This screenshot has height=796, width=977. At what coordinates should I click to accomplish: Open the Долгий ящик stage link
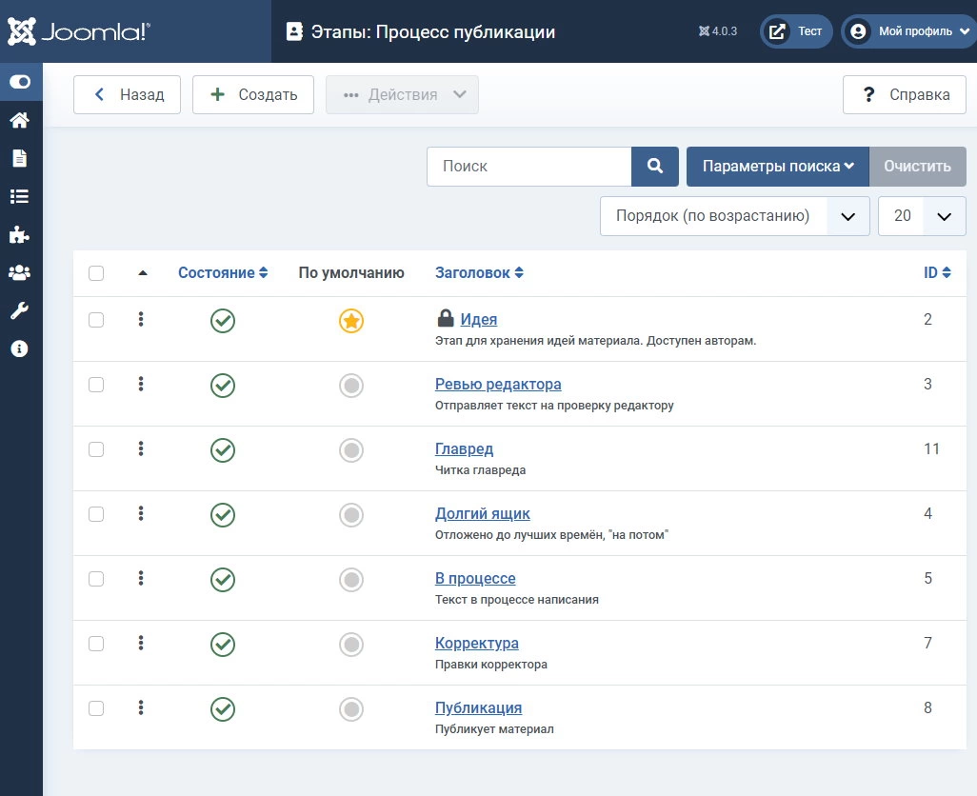(482, 514)
